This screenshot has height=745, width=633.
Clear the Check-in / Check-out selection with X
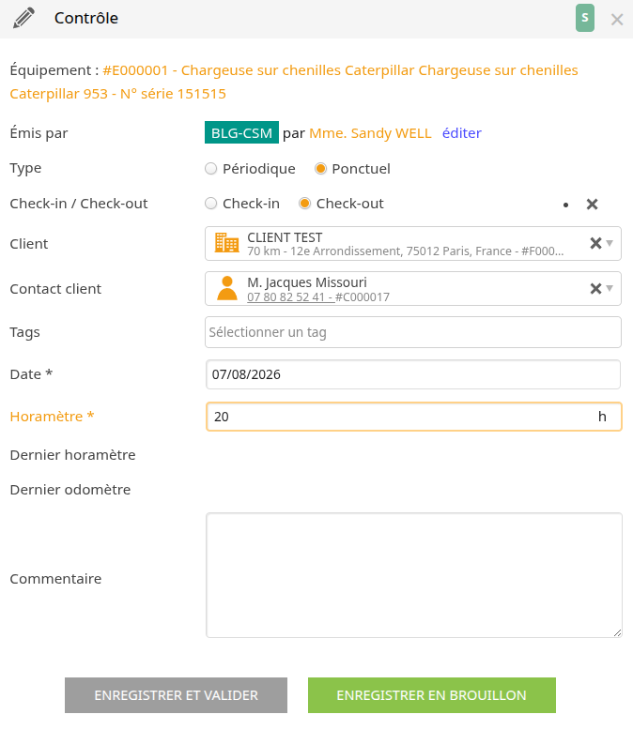pyautogui.click(x=592, y=205)
